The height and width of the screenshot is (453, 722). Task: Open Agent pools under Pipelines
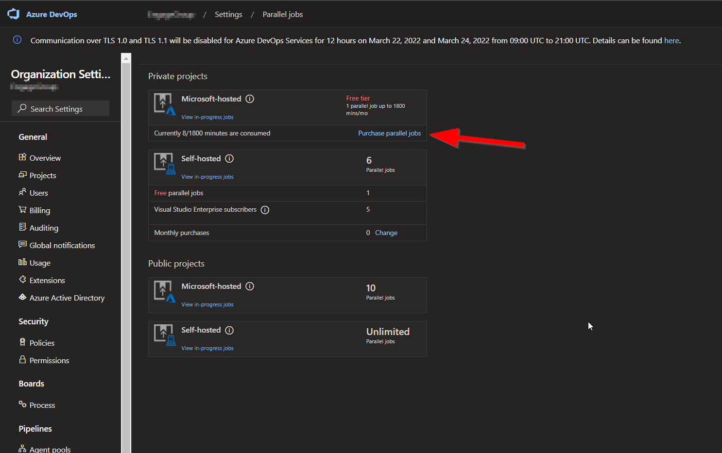(x=50, y=449)
